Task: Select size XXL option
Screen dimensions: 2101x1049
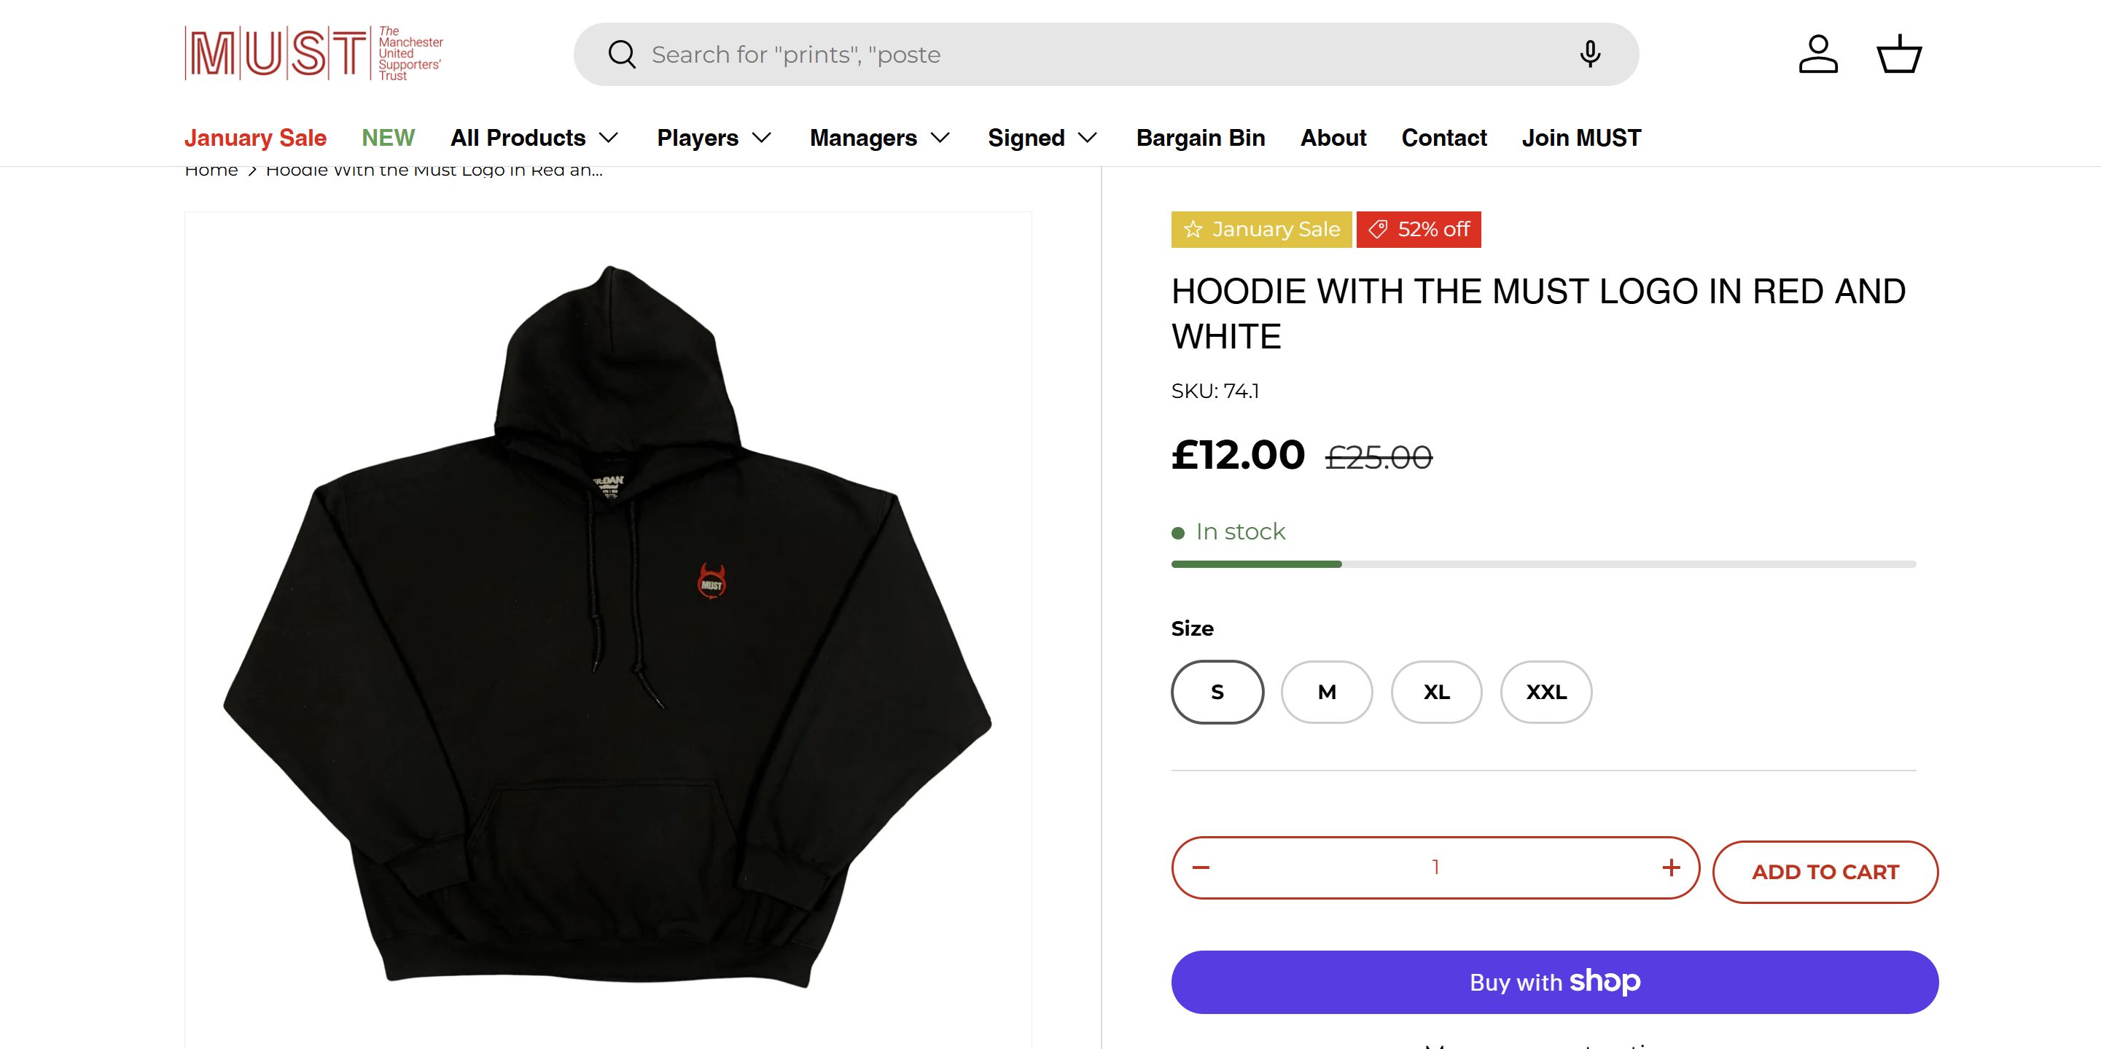Action: click(x=1546, y=692)
